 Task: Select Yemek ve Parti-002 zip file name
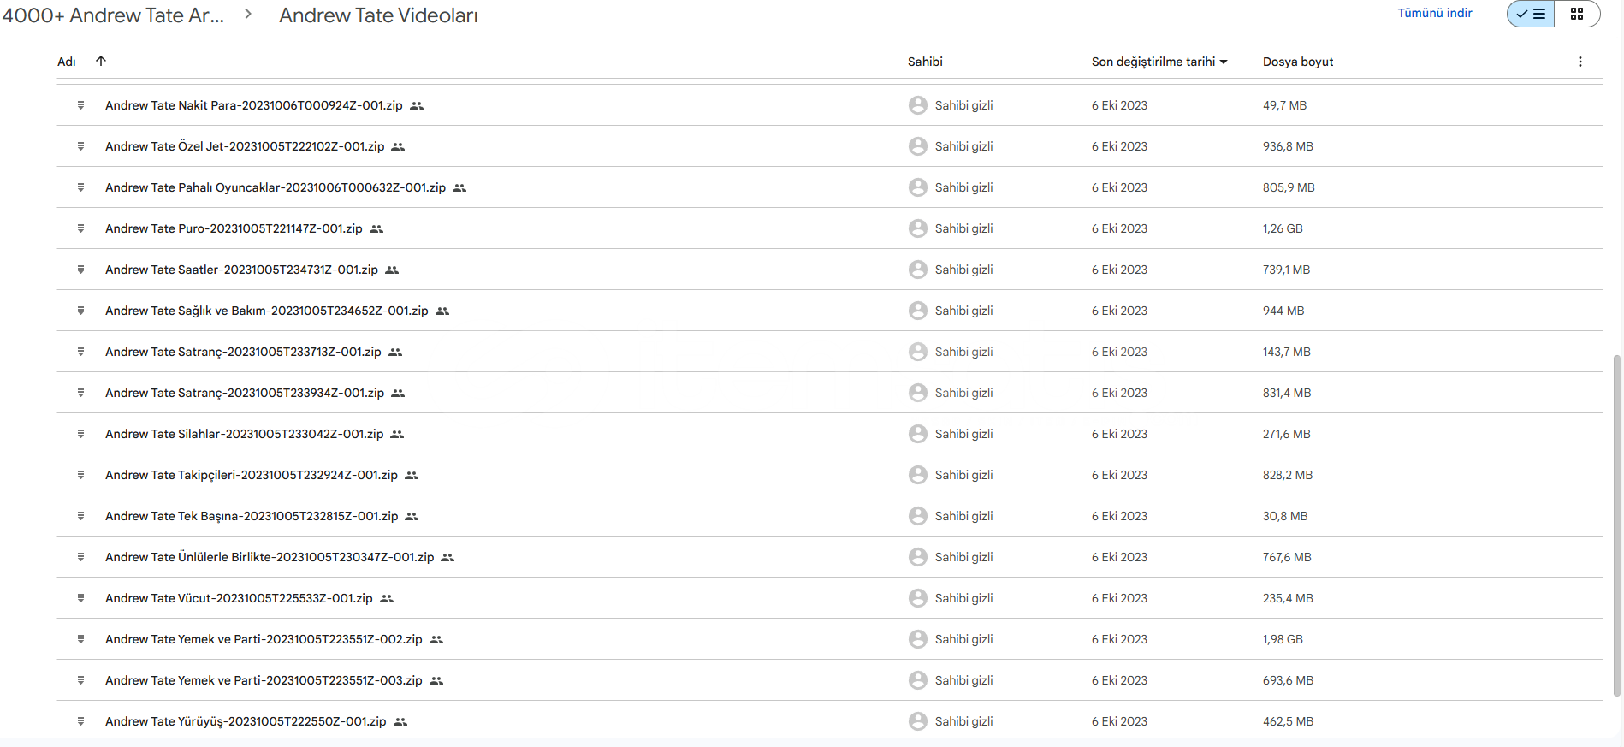[x=264, y=639]
